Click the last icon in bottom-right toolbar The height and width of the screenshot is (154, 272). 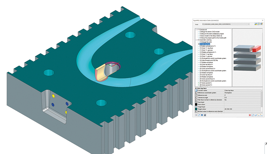261,115
